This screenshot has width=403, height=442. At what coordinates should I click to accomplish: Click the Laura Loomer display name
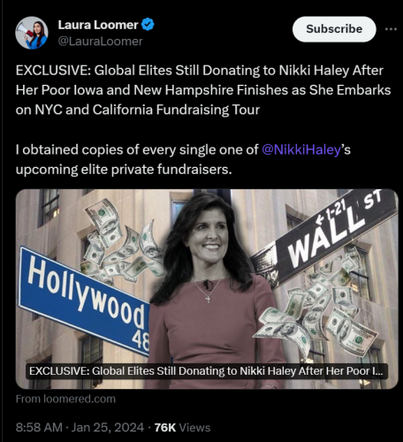click(x=98, y=25)
